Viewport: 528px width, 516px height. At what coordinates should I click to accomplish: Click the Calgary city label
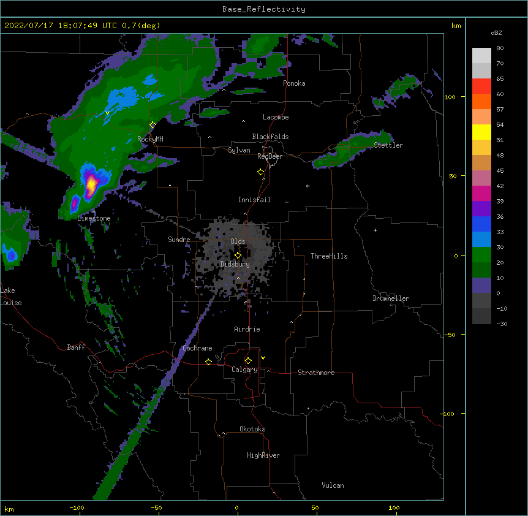click(244, 370)
